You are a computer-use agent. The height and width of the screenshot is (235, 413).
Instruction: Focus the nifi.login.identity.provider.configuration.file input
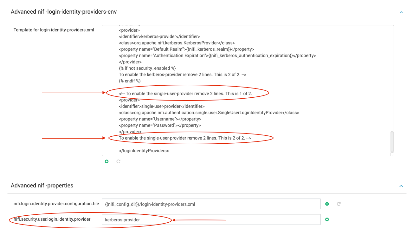click(x=211, y=204)
